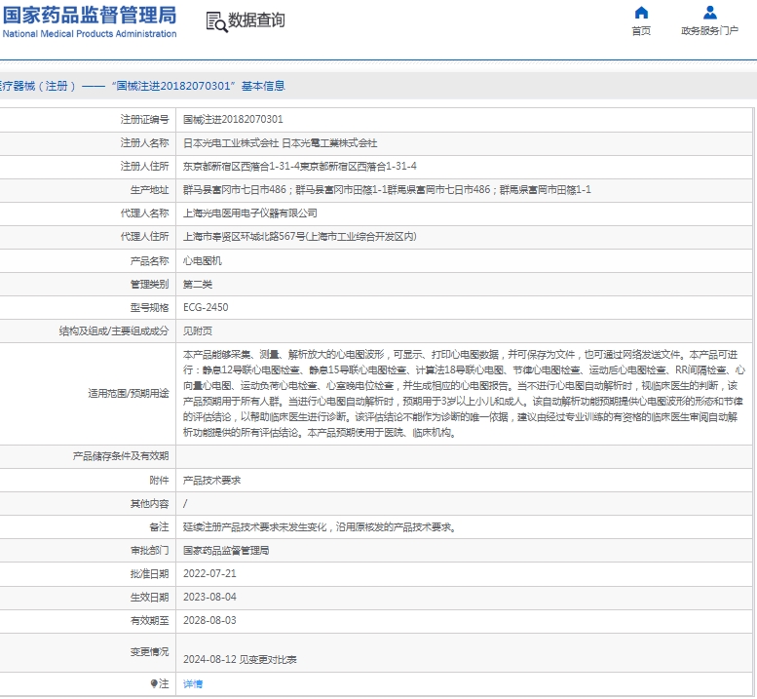Click the bullet icon beside 注
This screenshot has width=757, height=699.
pos(154,683)
